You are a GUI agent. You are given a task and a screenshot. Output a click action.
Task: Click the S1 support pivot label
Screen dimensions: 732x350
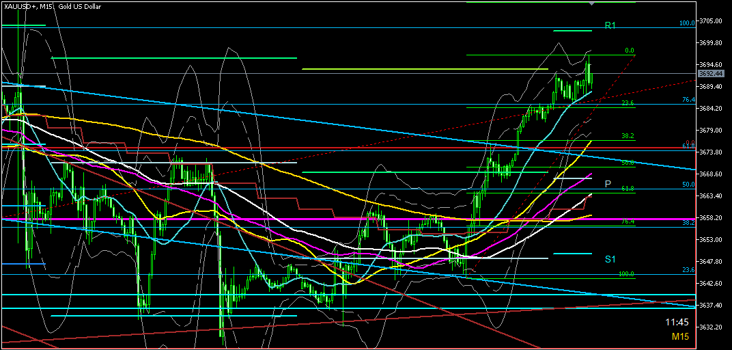(610, 259)
